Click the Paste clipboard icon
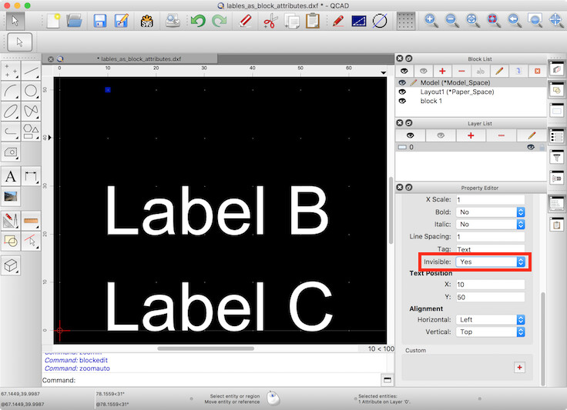 point(313,21)
